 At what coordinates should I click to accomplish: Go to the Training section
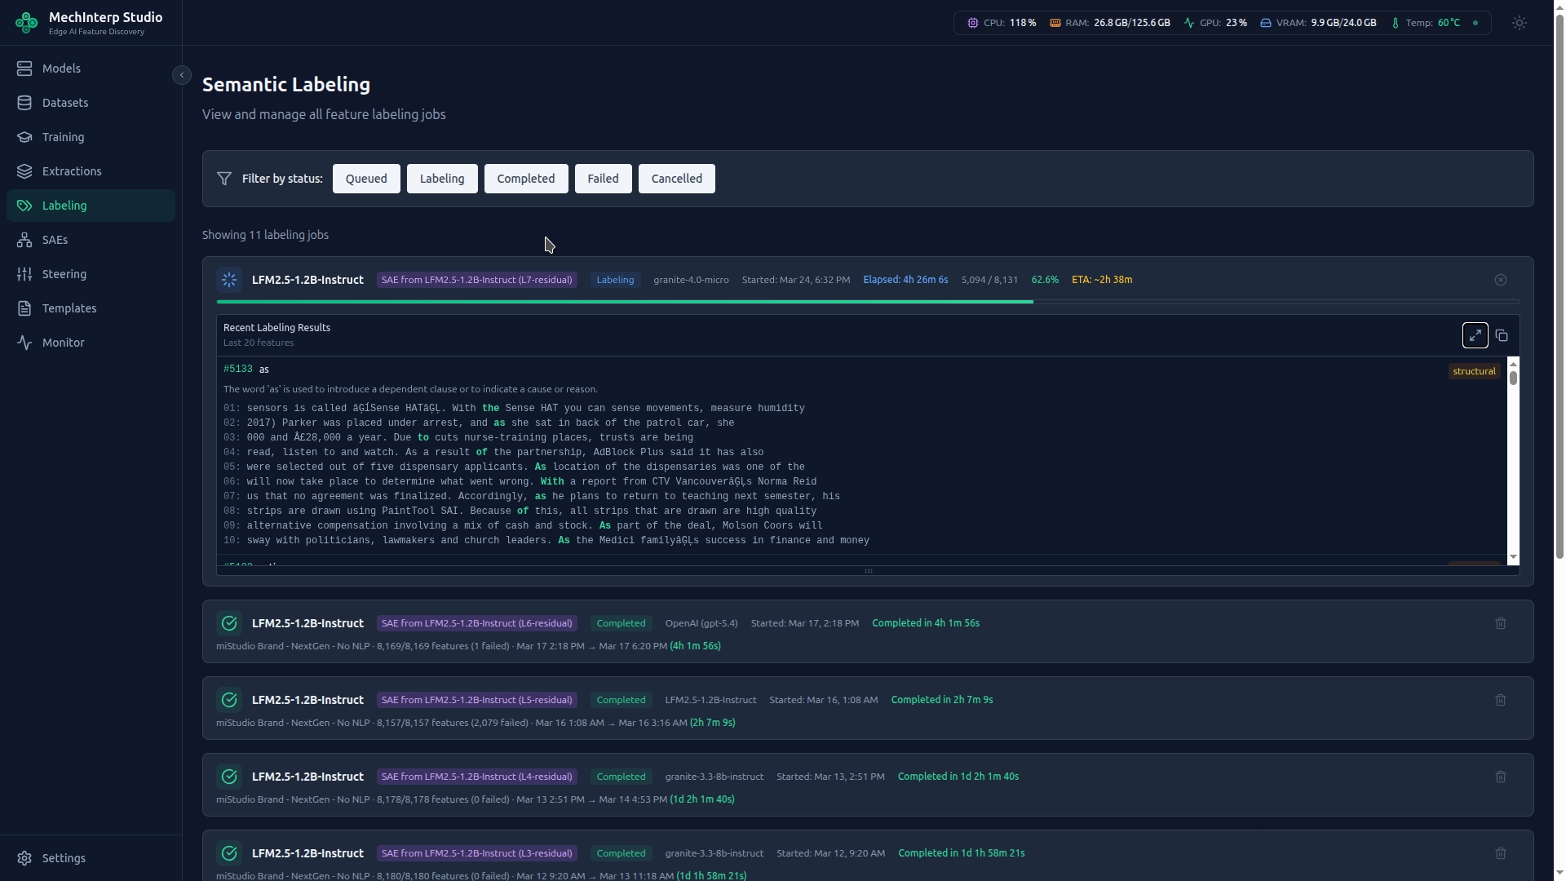[x=91, y=137]
